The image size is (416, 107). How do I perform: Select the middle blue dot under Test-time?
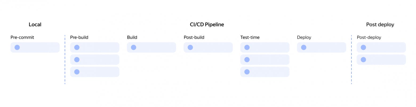(247, 60)
